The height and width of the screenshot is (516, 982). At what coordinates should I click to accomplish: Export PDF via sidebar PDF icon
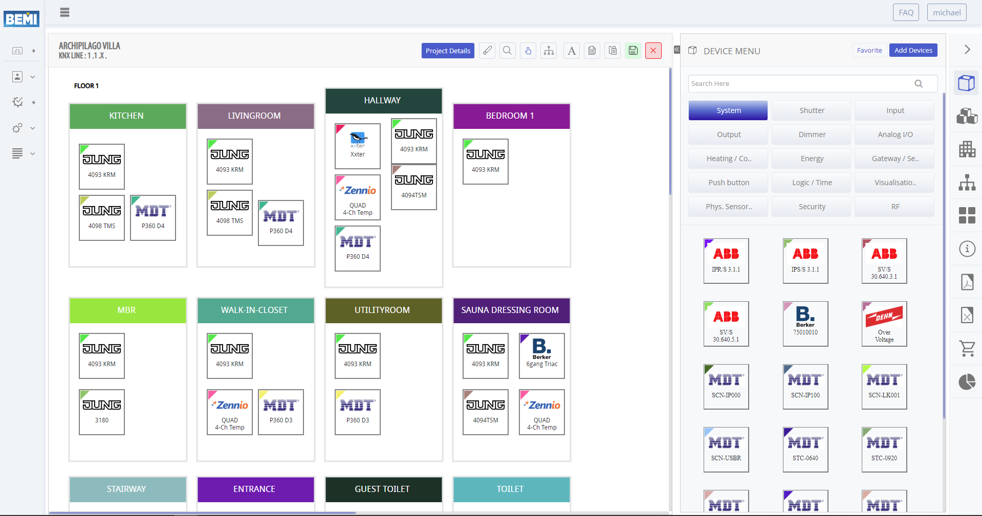coord(967,282)
